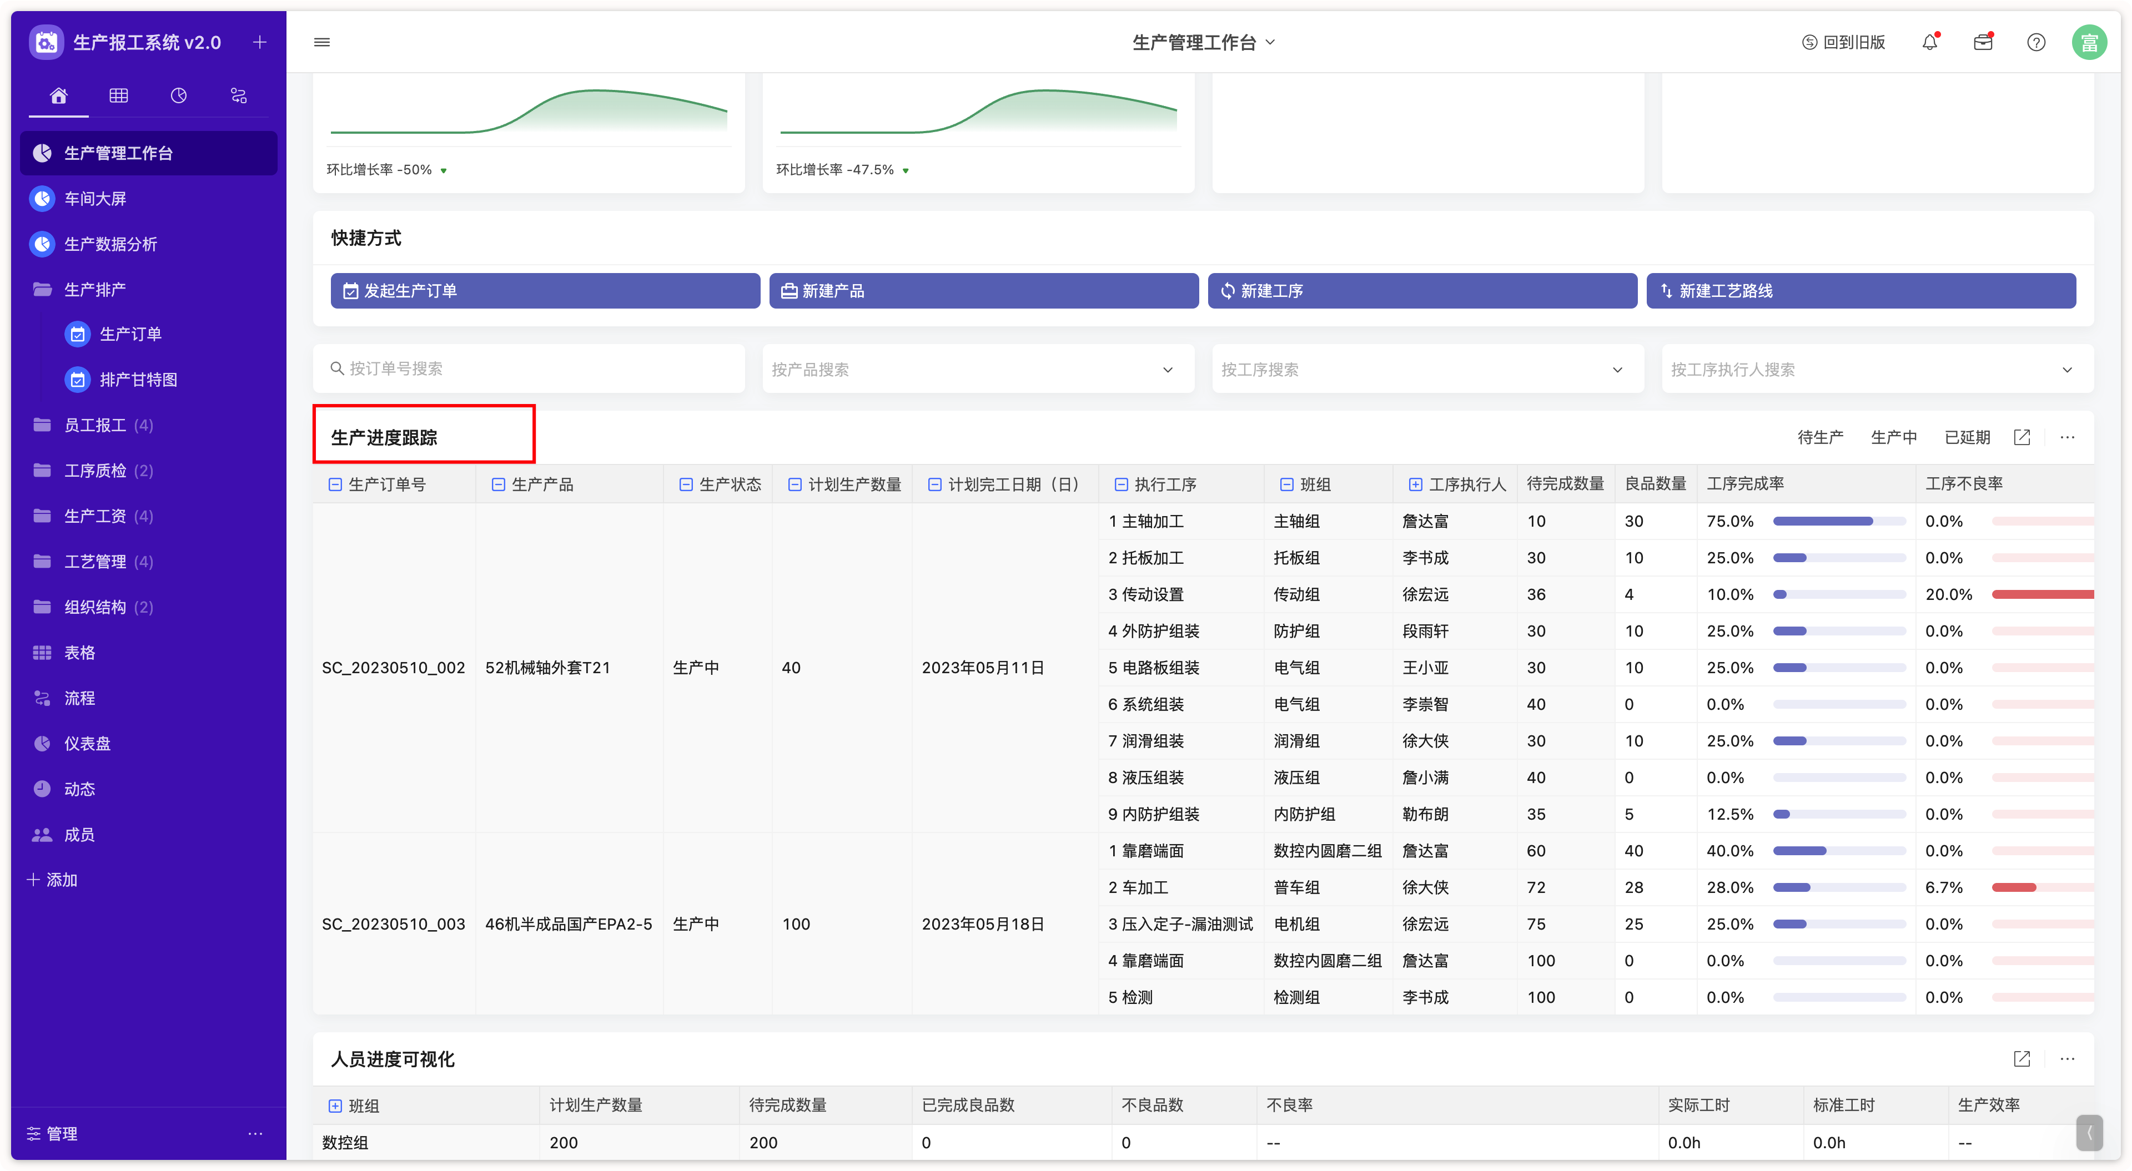
Task: Open the 按工序执行人搜索 dropdown
Action: pyautogui.click(x=1877, y=369)
